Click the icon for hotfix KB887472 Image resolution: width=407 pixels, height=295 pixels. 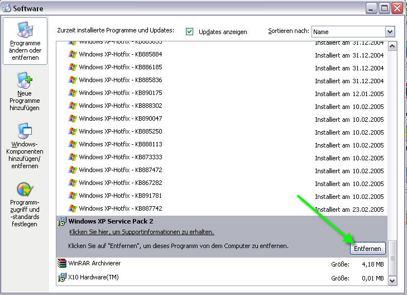point(73,170)
